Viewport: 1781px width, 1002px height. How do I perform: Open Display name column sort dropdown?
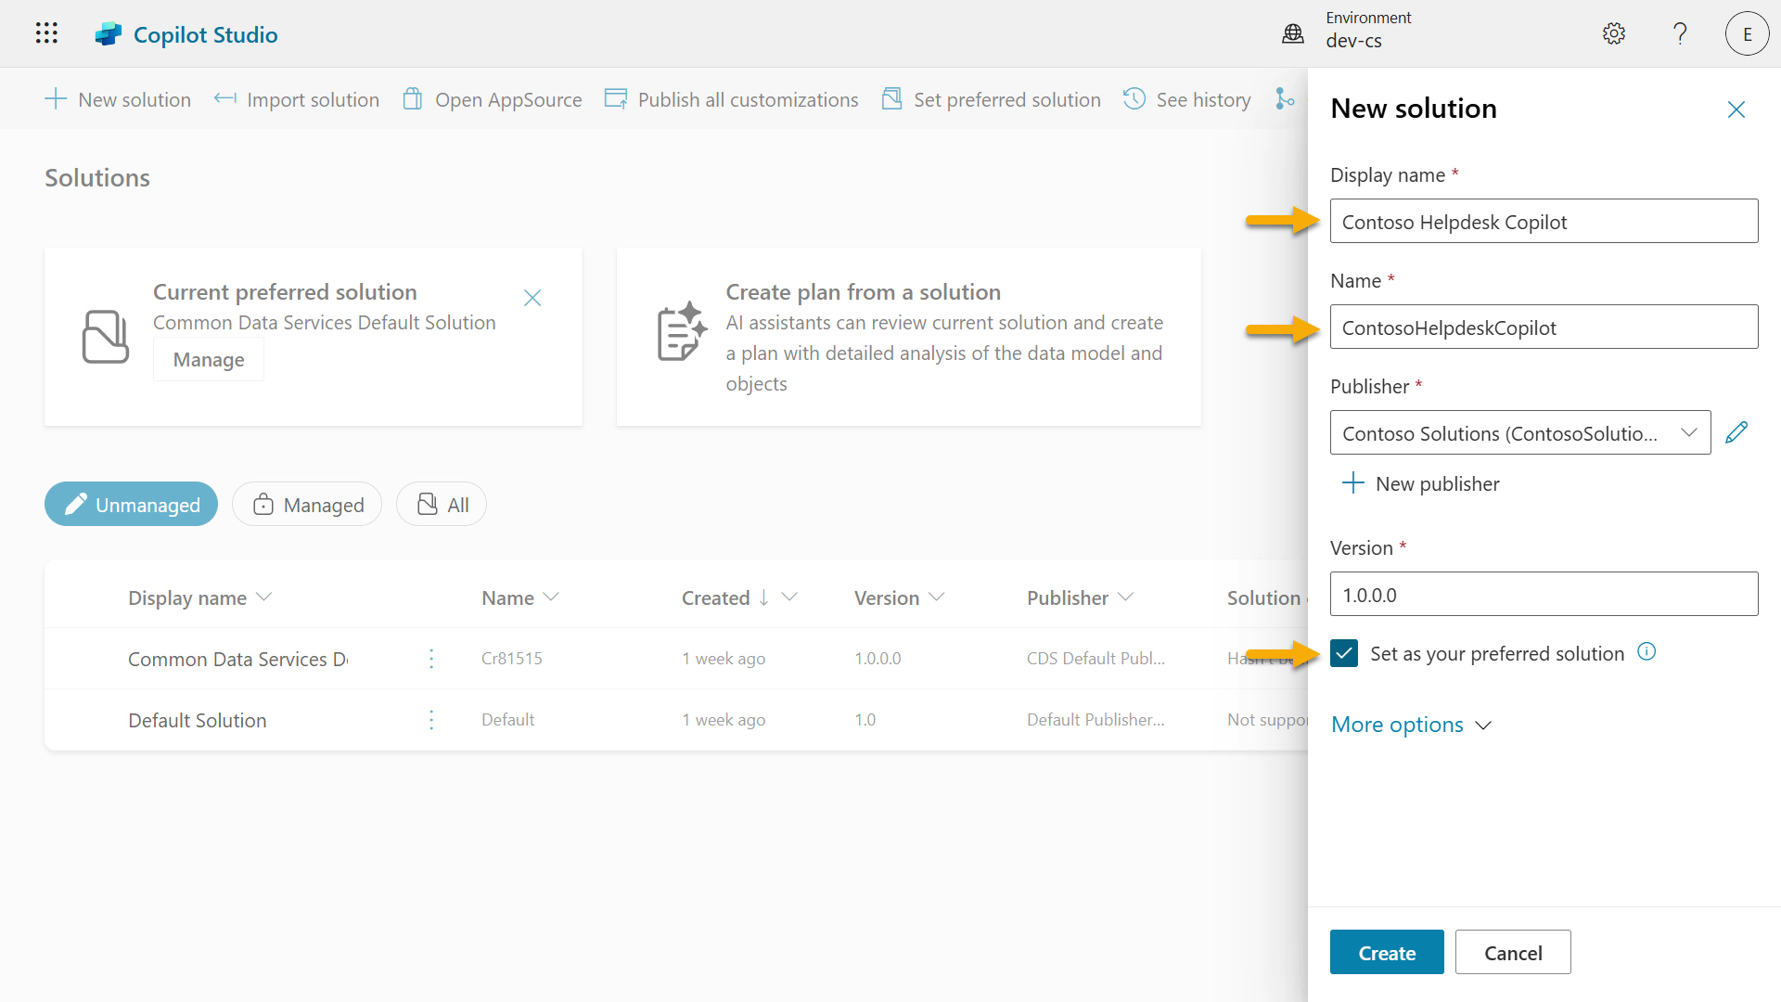pyautogui.click(x=264, y=597)
